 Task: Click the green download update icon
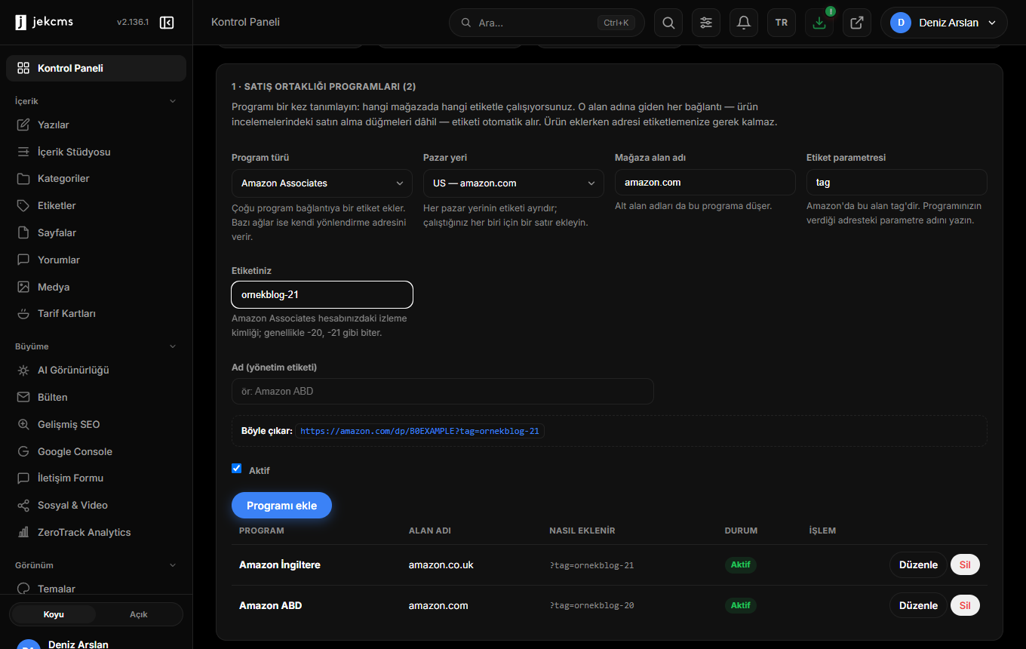pos(819,23)
